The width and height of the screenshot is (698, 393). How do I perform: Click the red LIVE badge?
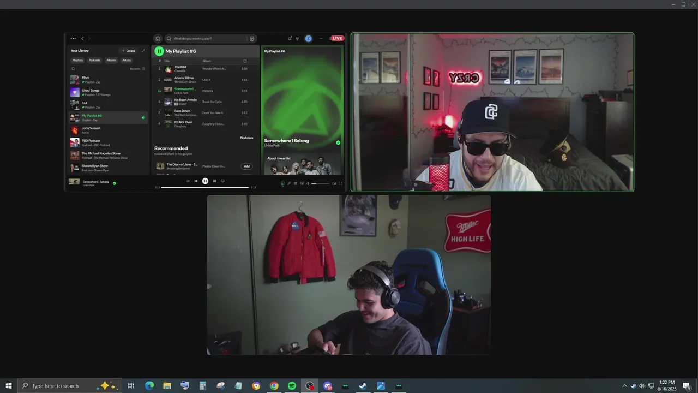[x=337, y=38]
